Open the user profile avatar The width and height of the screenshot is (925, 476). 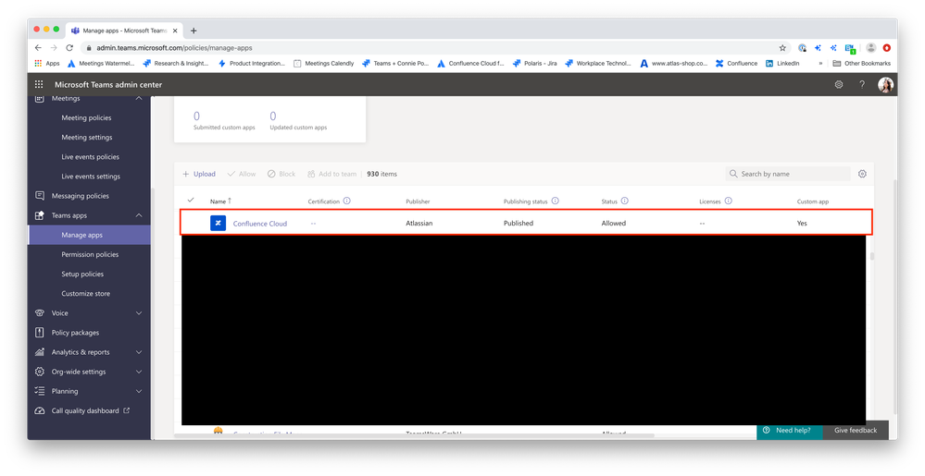[885, 85]
